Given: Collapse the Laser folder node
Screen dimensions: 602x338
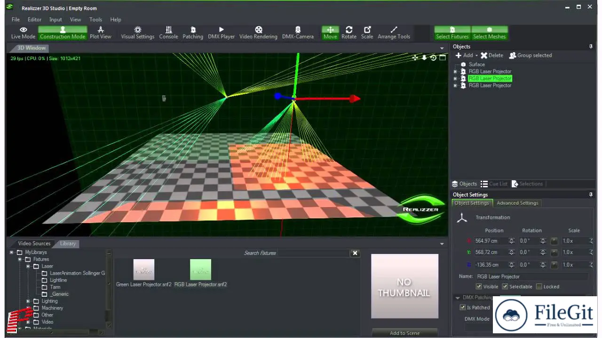Looking at the screenshot, I should pos(28,266).
